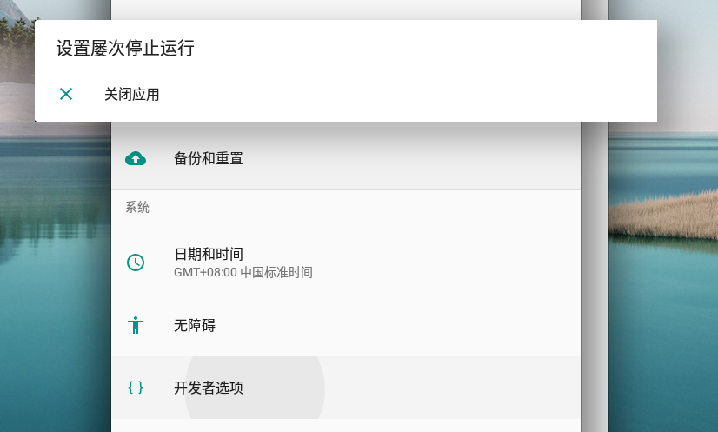Click the settings window strip above the dialog
Image resolution: width=718 pixels, height=432 pixels.
tap(346, 9)
